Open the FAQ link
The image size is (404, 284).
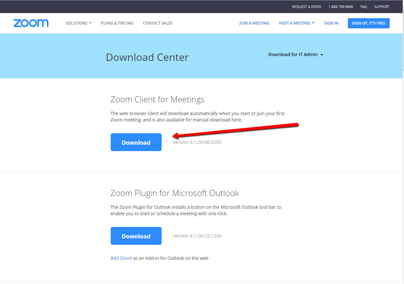coord(364,7)
